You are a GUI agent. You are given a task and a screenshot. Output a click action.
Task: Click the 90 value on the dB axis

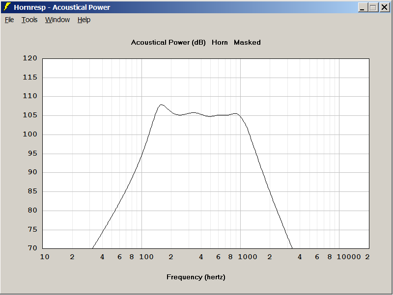[32, 172]
